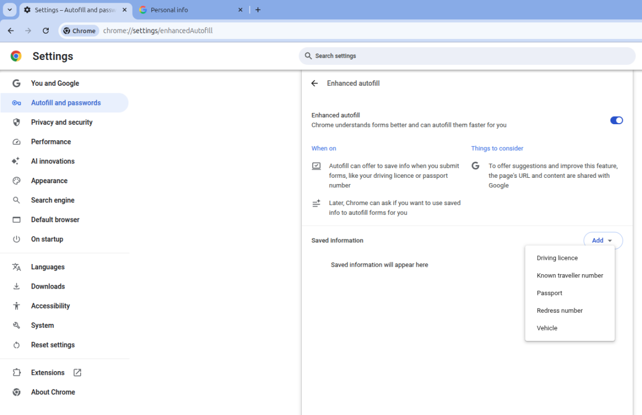Pick Known traveller number option

click(x=570, y=276)
